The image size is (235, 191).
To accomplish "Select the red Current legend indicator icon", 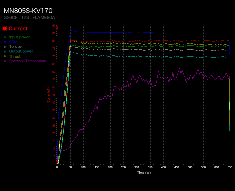I will [5, 28].
